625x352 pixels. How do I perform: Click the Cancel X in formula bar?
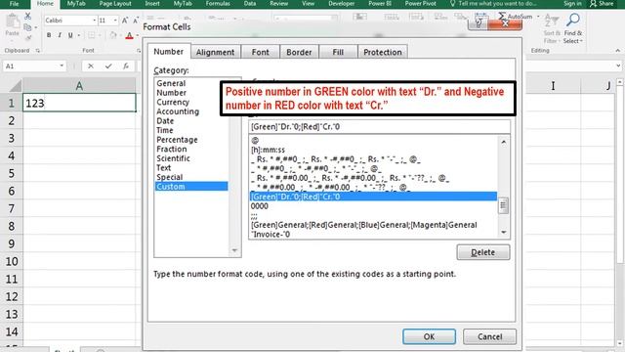tap(91, 66)
